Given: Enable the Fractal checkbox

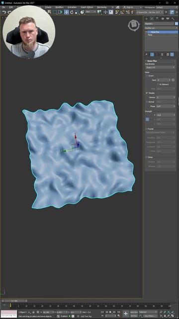Looking at the screenshot, I should coord(146,129).
